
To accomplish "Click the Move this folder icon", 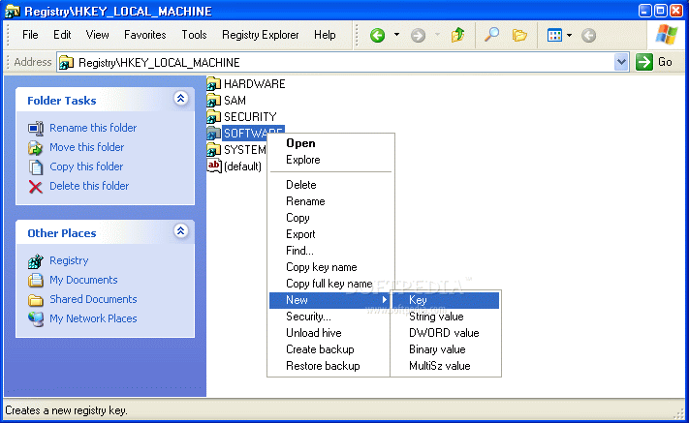I will click(36, 147).
